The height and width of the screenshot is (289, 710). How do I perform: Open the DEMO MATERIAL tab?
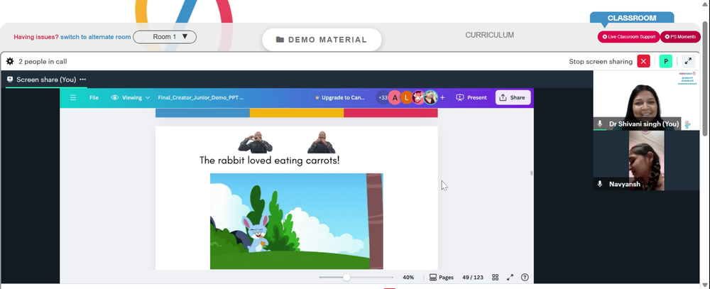pos(322,40)
